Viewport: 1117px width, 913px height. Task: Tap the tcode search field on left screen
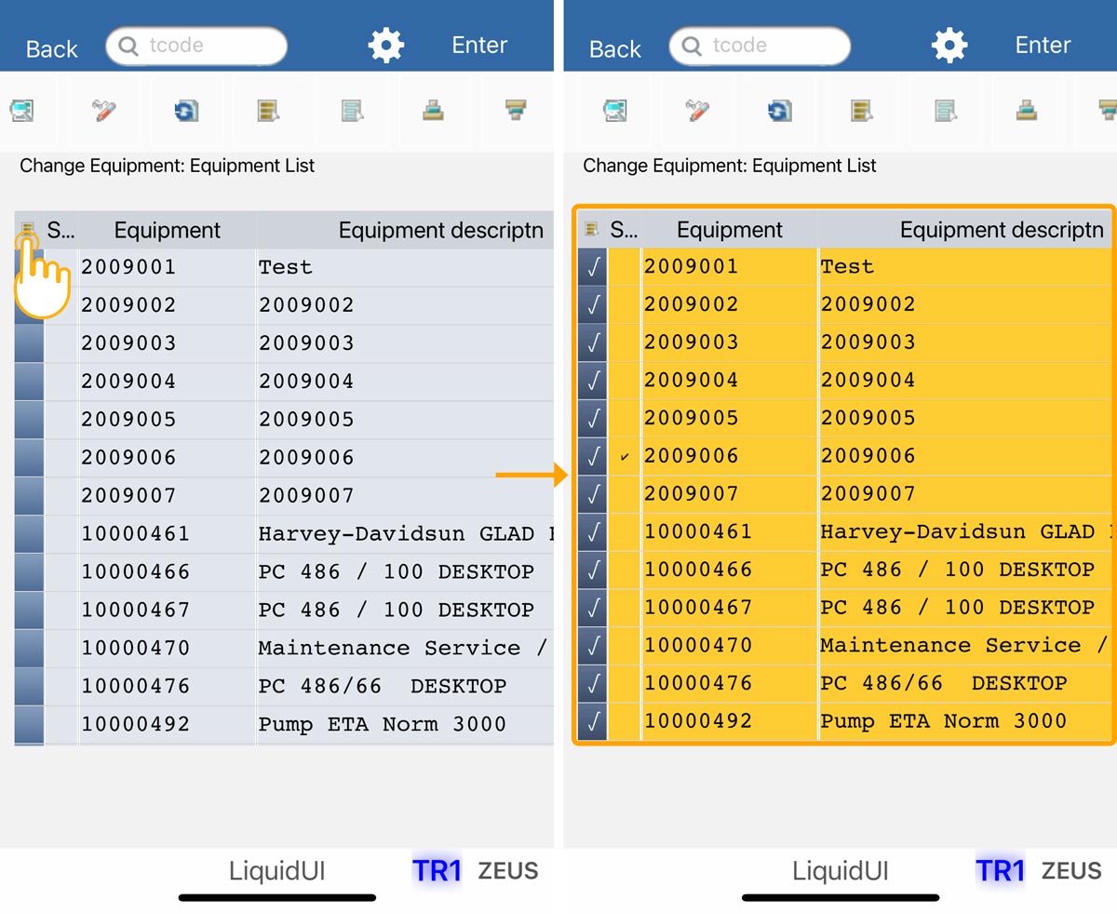tap(196, 46)
